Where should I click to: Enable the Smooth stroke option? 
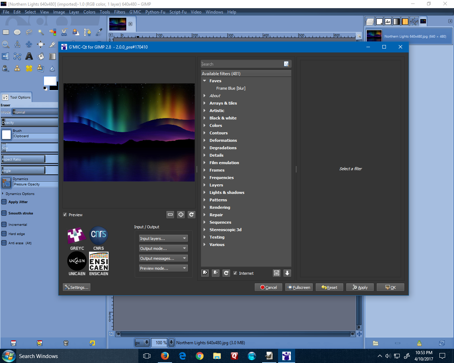coord(4,213)
